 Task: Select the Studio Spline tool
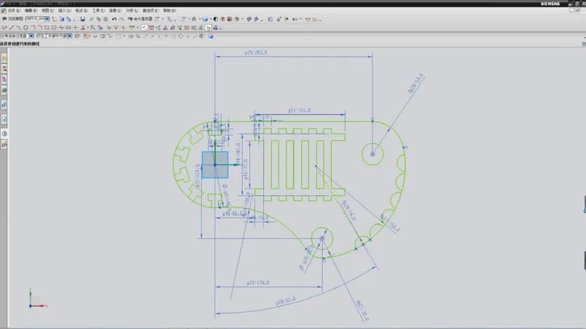click(x=61, y=28)
